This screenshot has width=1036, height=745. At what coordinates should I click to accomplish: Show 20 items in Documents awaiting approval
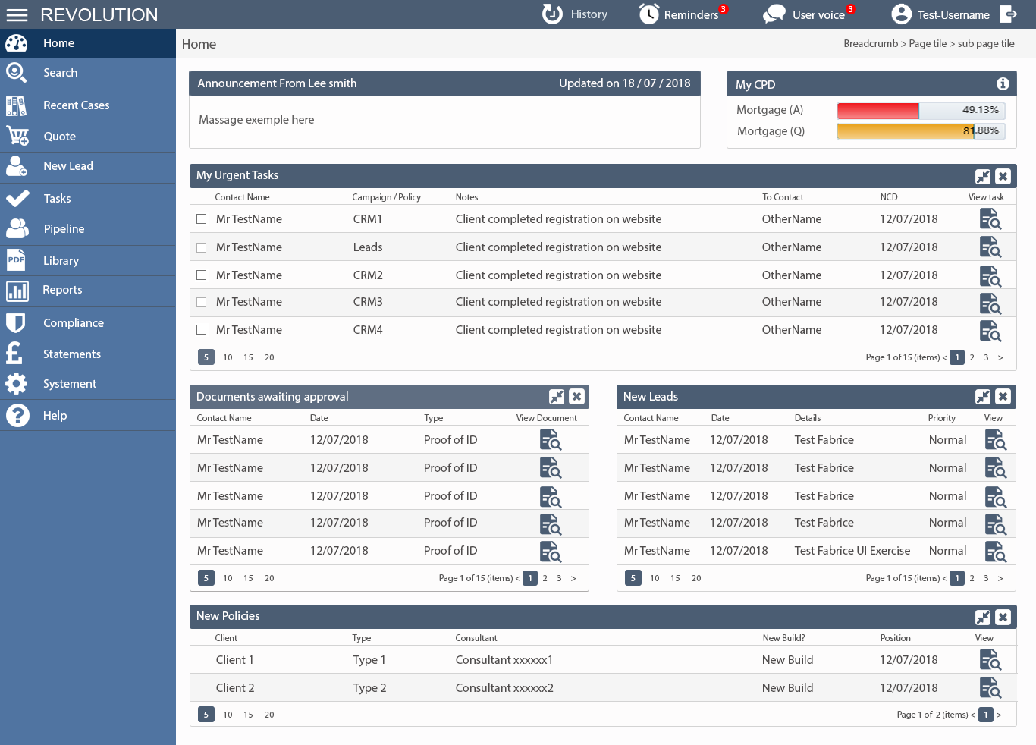[269, 578]
